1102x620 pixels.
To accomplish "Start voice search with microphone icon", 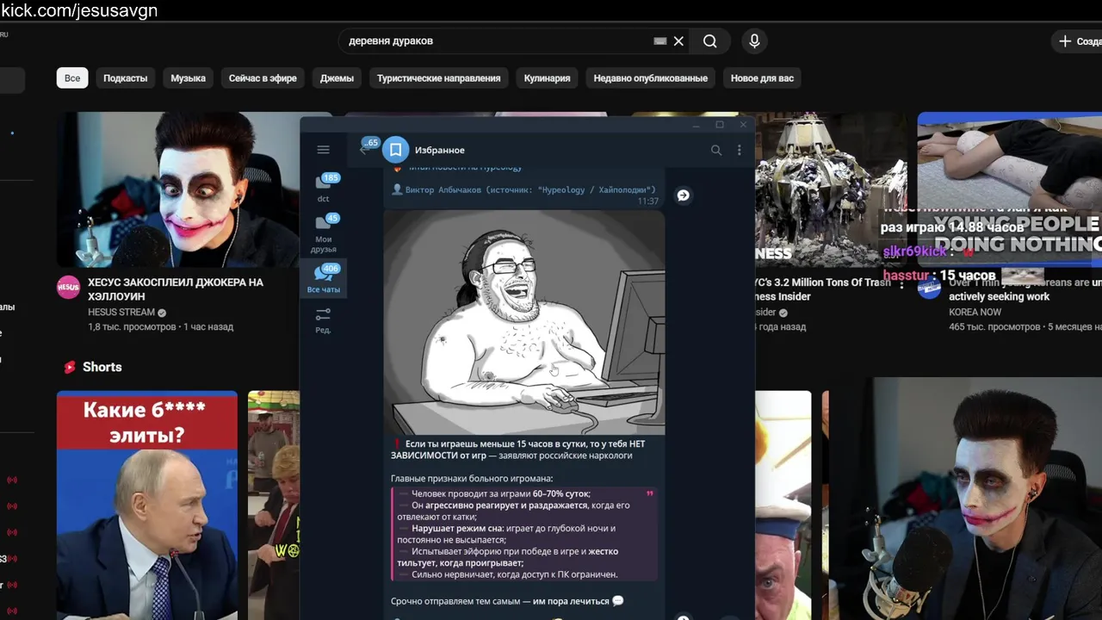I will [x=754, y=40].
